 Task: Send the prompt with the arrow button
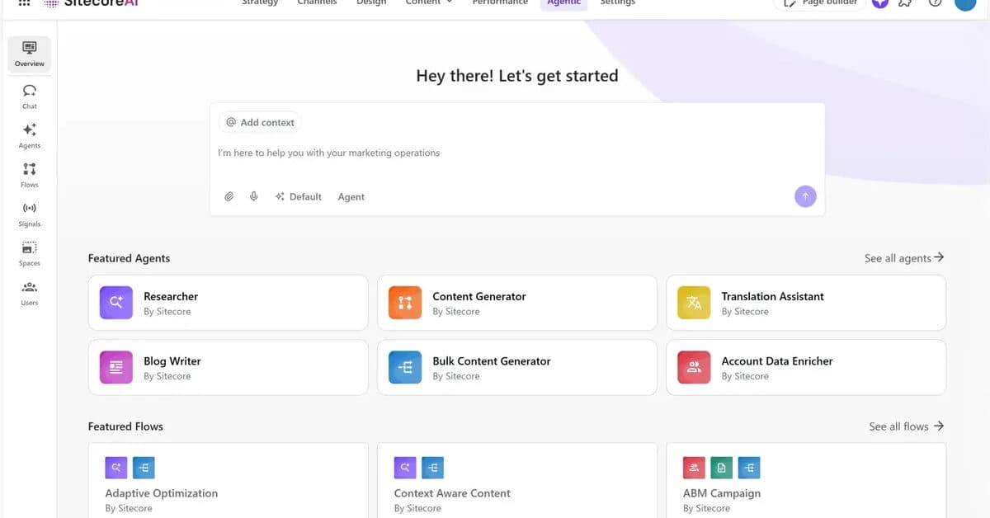805,196
